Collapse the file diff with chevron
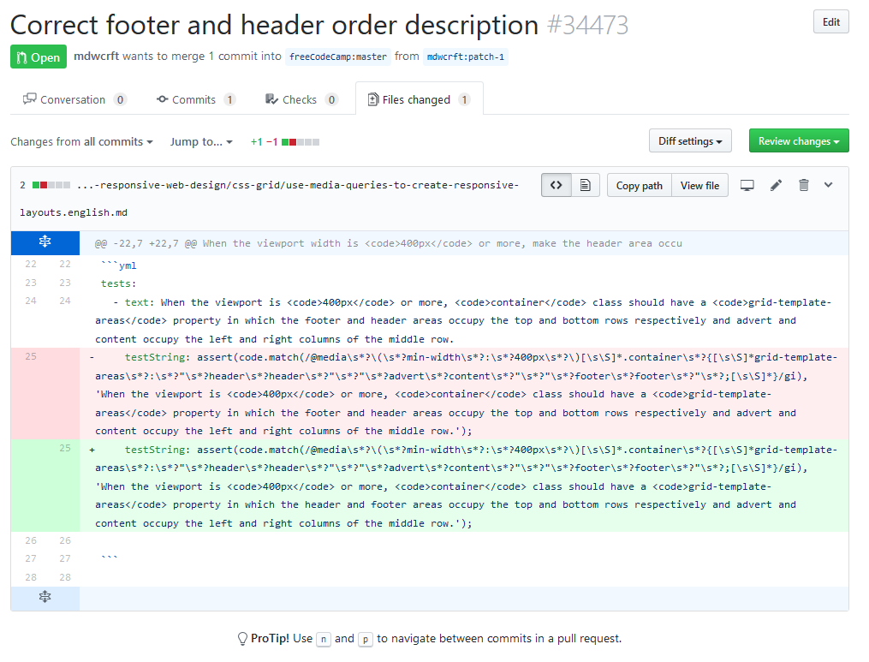This screenshot has height=662, width=869. (828, 185)
